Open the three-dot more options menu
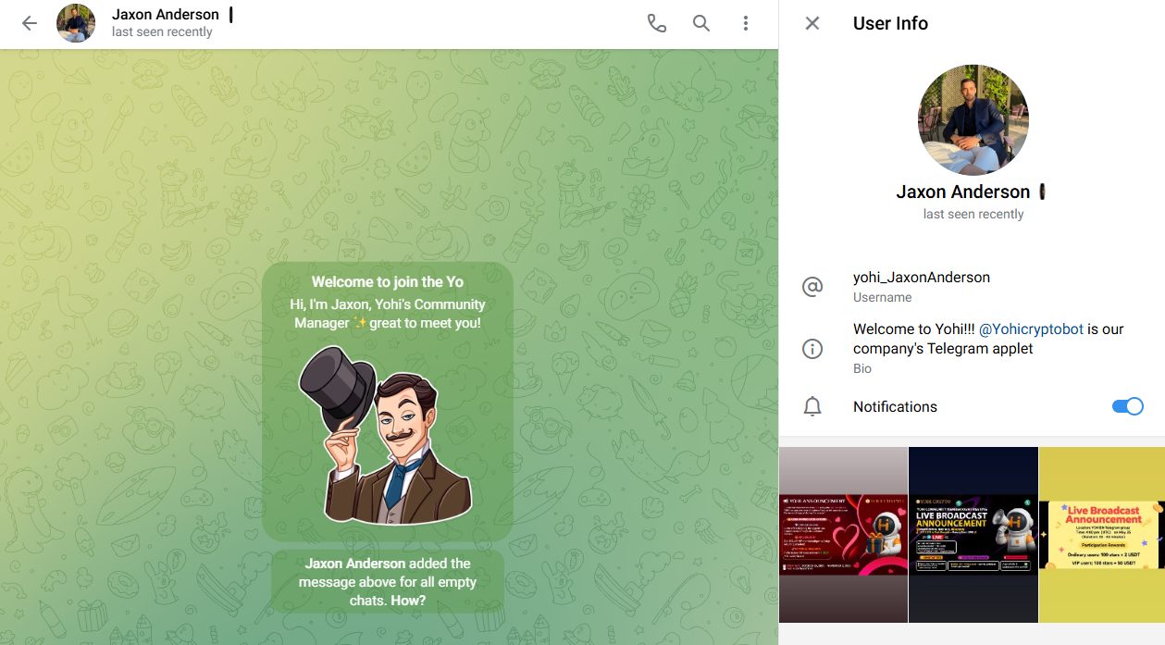Viewport: 1165px width, 645px height. click(x=746, y=24)
